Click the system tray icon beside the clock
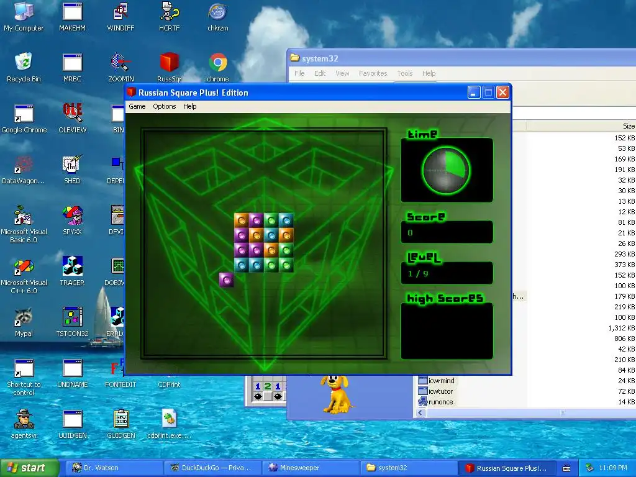Image resolution: width=636 pixels, height=477 pixels. click(589, 468)
